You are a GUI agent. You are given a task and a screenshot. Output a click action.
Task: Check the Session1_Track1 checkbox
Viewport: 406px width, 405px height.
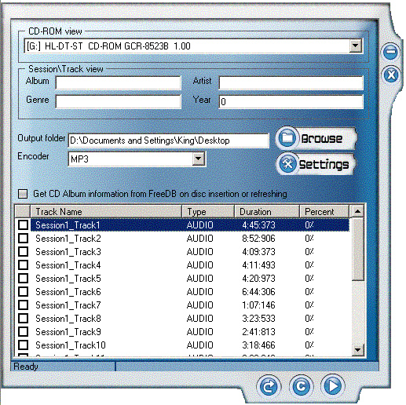point(23,224)
